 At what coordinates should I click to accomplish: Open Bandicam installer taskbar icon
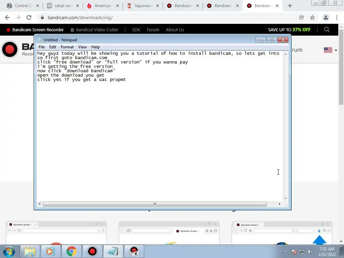pos(134,251)
